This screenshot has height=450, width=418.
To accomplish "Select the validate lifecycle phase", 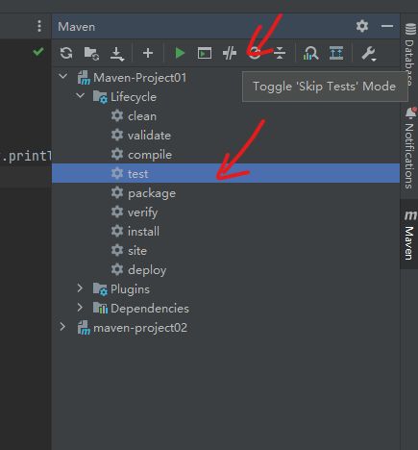I will tap(149, 136).
